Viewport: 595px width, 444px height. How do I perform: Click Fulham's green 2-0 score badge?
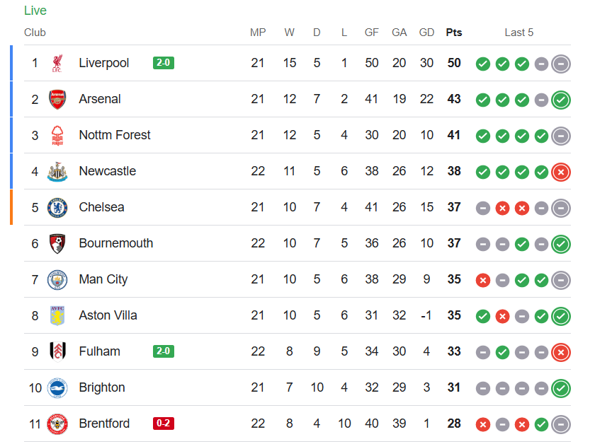tap(164, 351)
